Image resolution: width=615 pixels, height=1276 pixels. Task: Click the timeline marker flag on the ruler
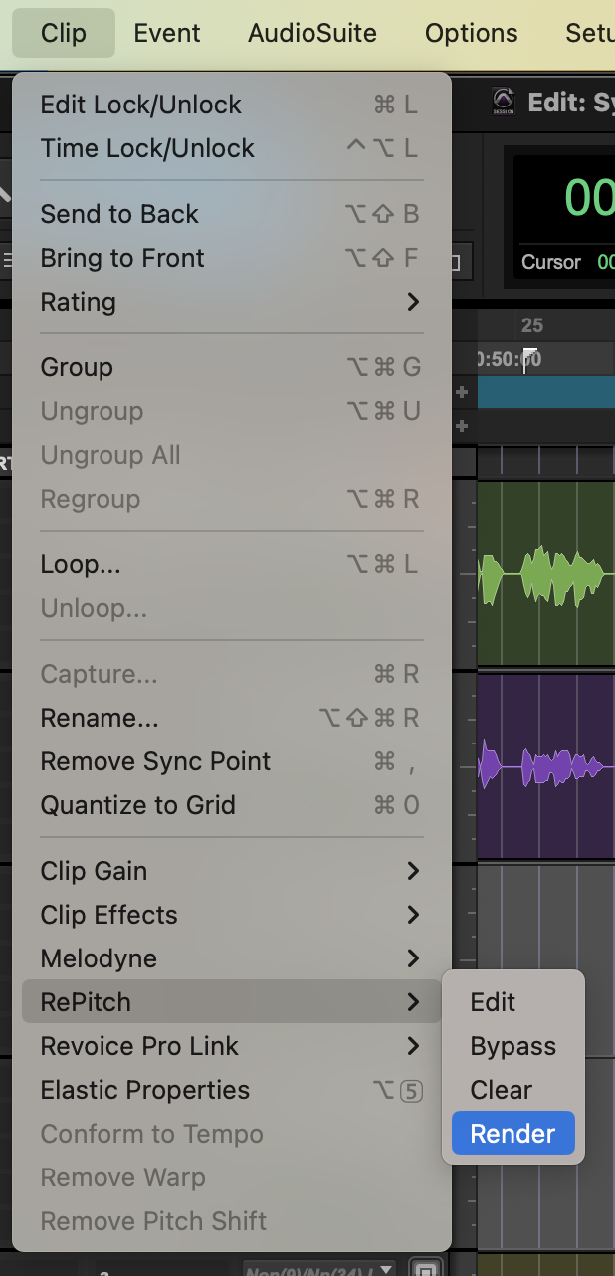[x=530, y=358]
